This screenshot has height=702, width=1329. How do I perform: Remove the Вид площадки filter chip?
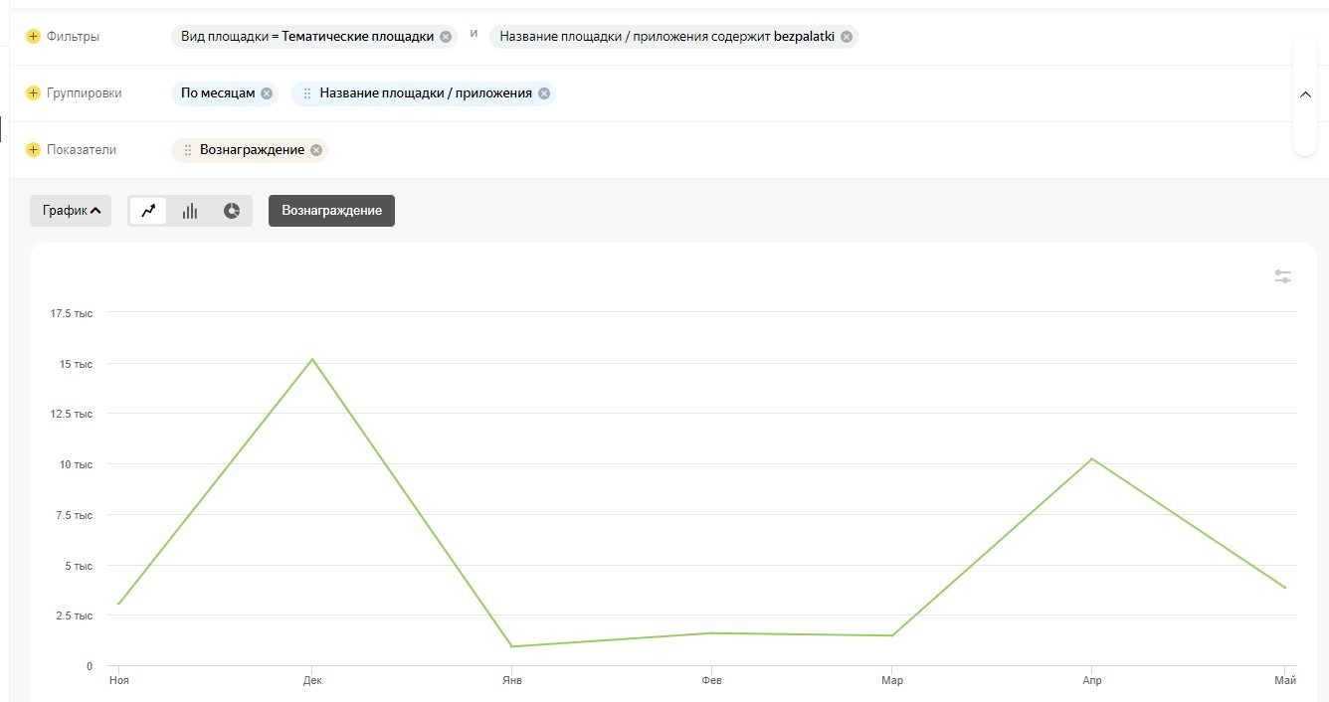pyautogui.click(x=446, y=37)
